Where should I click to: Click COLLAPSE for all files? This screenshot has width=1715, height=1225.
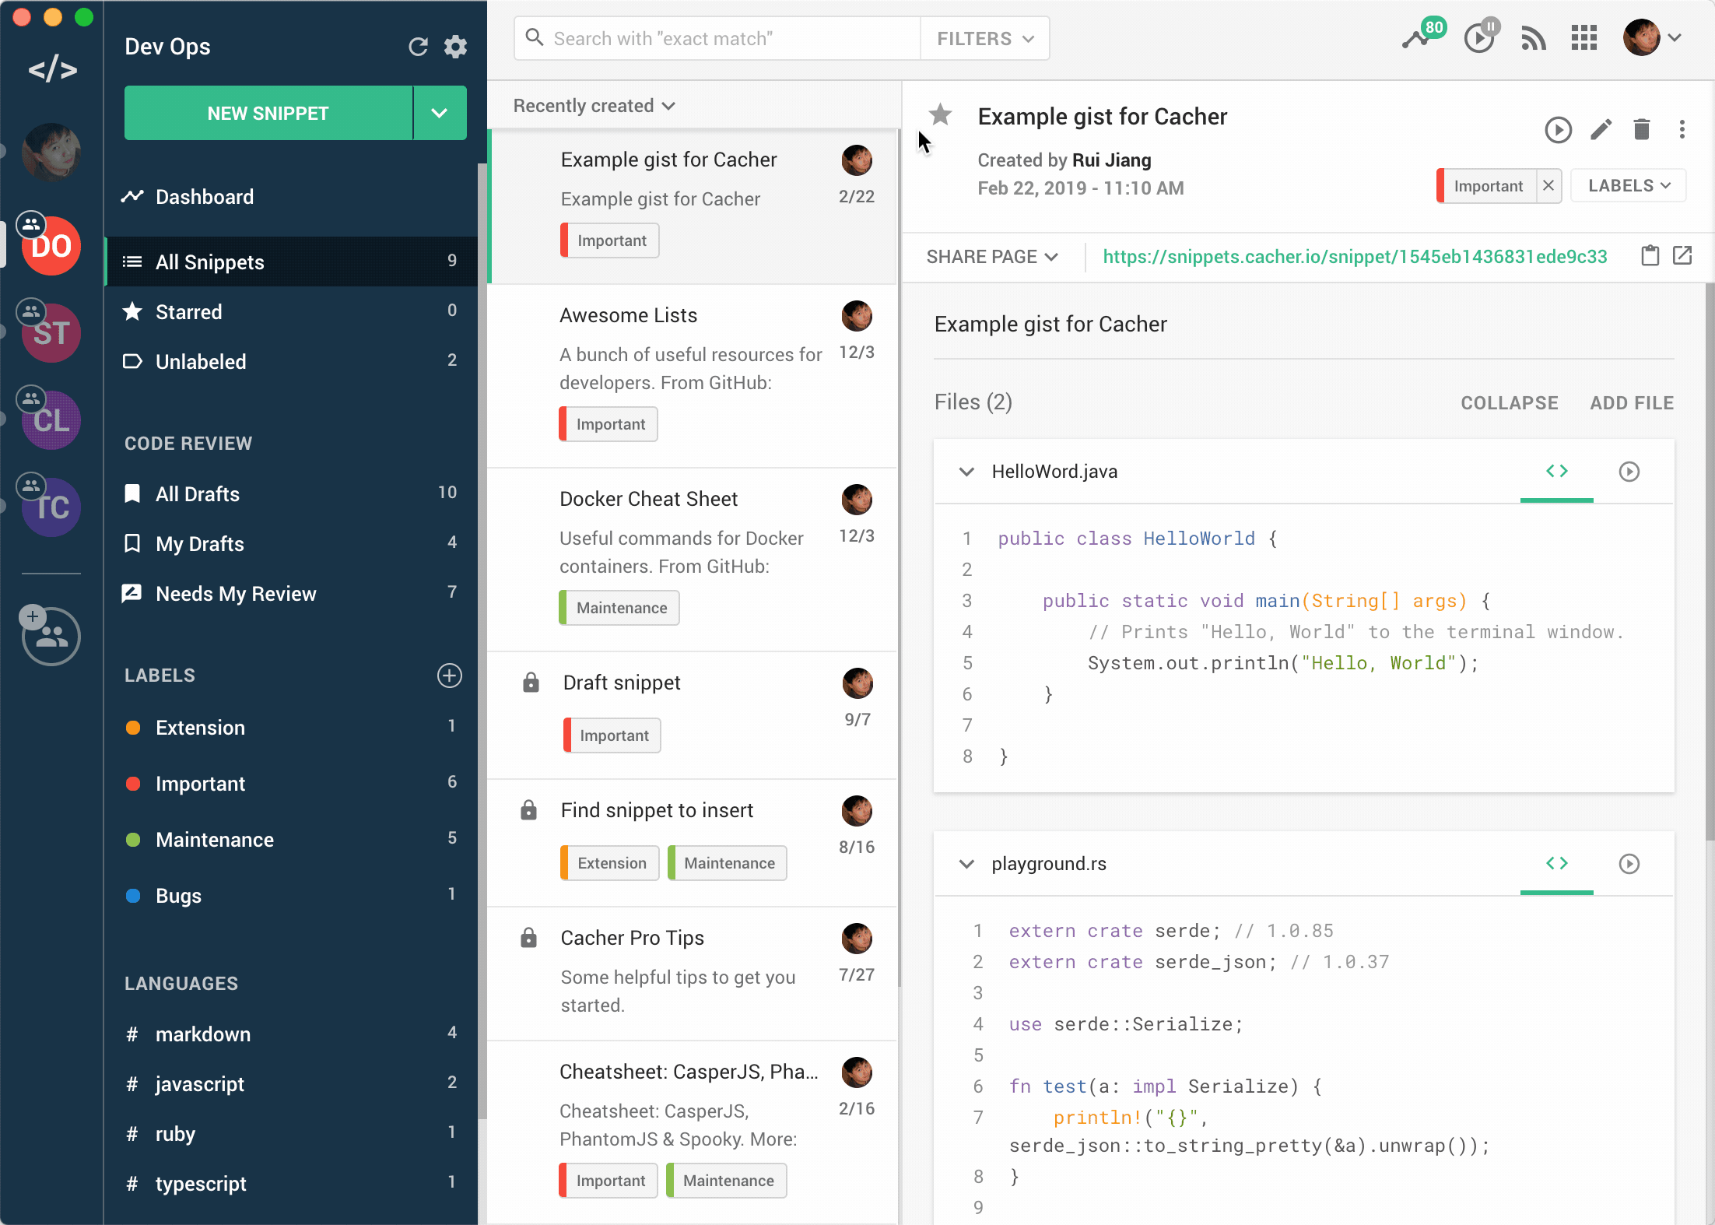click(x=1509, y=402)
